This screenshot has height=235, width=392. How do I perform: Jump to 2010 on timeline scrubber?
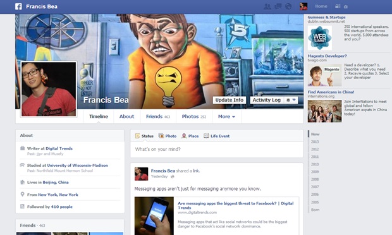(x=315, y=164)
